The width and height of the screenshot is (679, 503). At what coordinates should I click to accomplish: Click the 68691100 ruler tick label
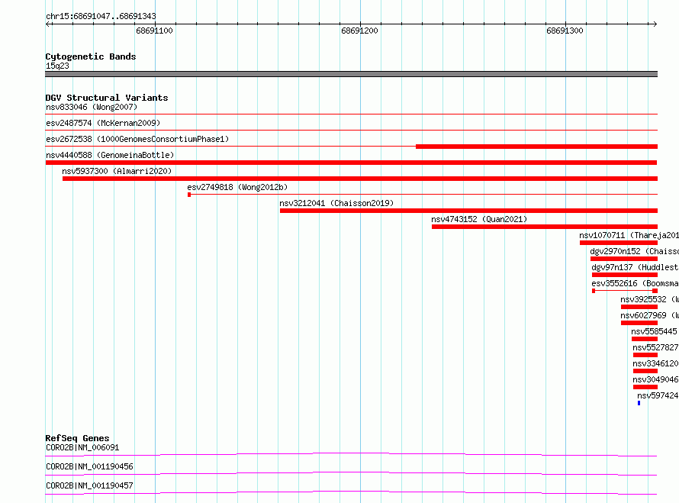pyautogui.click(x=154, y=31)
